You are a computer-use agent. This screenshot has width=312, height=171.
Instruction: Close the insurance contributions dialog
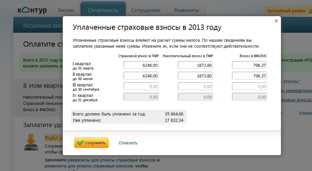tap(276, 21)
